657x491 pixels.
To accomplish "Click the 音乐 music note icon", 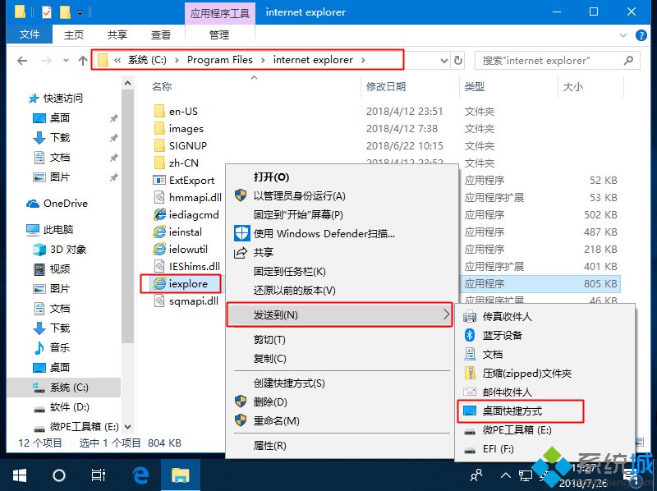I will click(39, 347).
